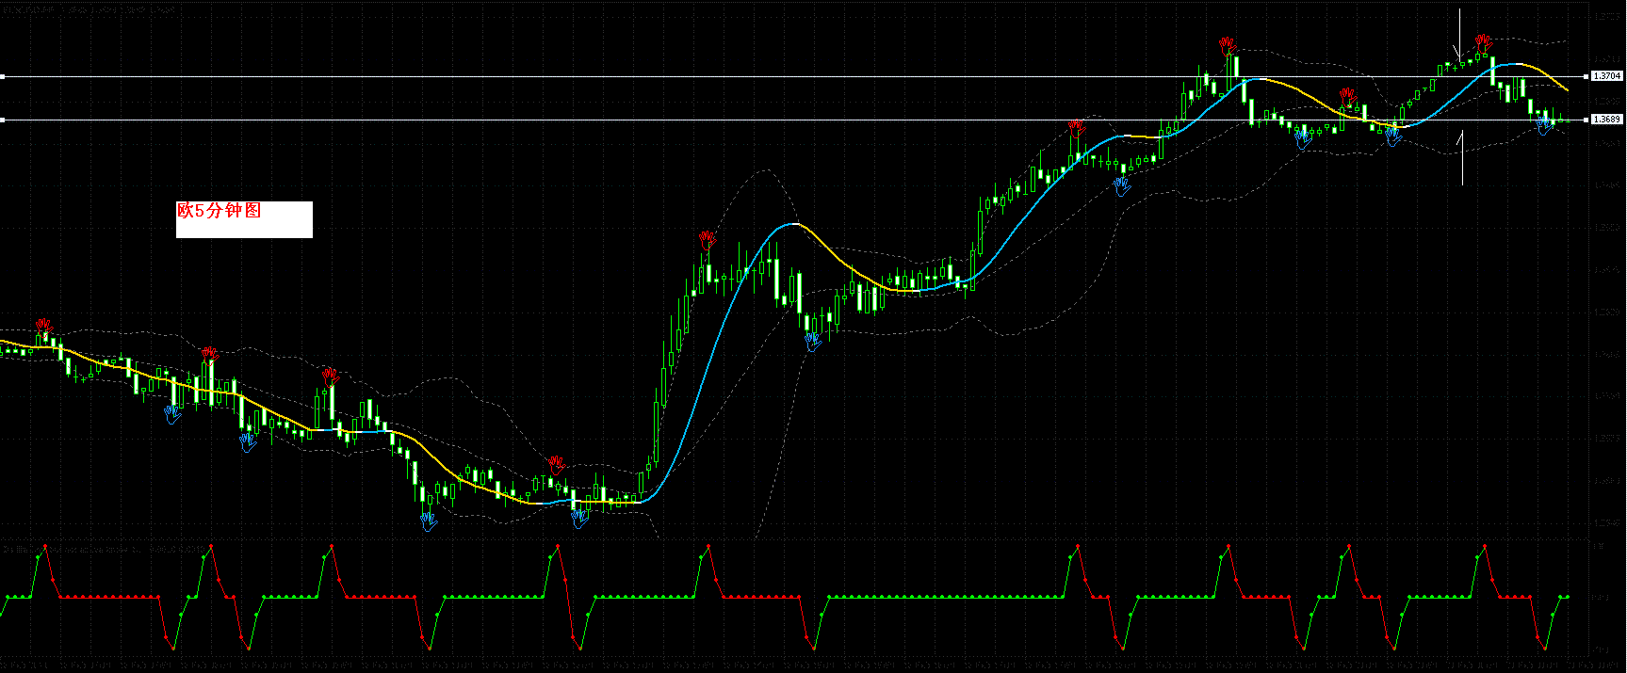
Task: Select the third red hand signal from left
Action: 329,377
